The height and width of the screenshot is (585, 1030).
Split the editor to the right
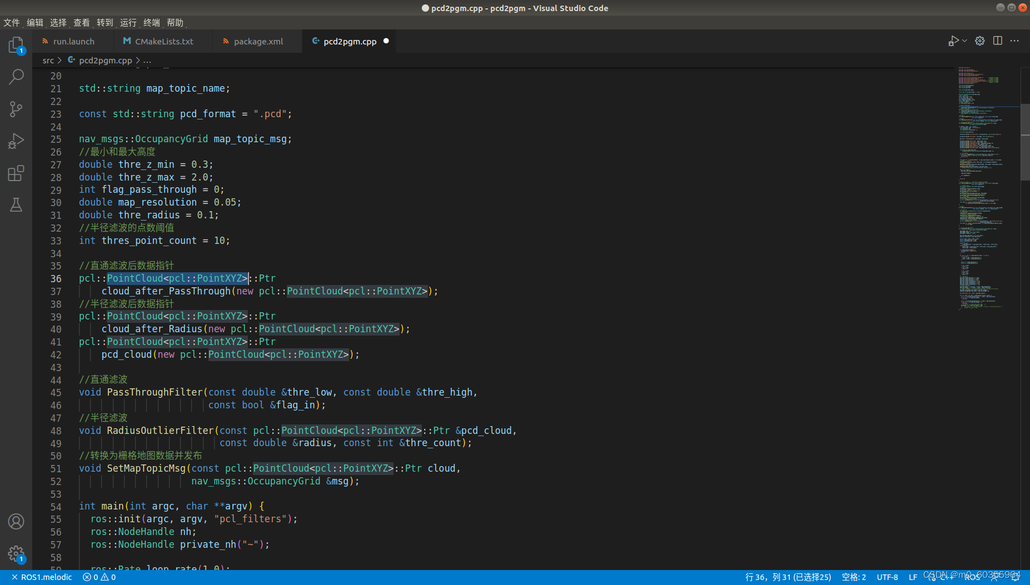998,41
